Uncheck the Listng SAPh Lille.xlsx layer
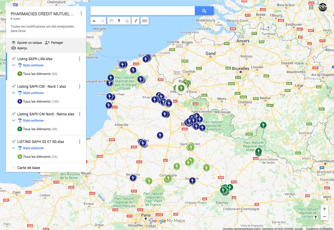Viewport: 334px width, 230px height. coord(14,59)
